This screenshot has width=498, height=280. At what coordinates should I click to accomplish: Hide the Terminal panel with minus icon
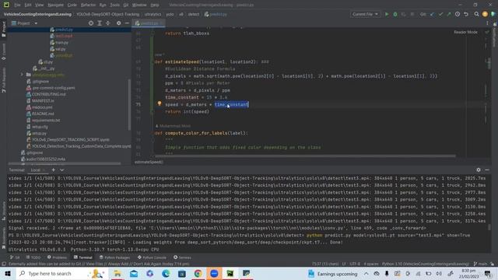pos(487,170)
